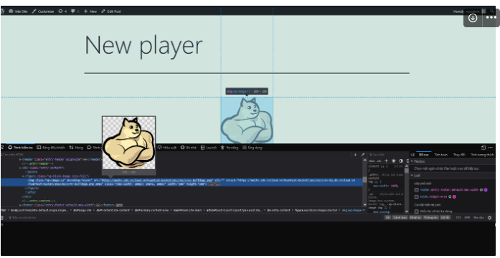
Task: Open the Mạng network panel tab
Action: (76, 148)
